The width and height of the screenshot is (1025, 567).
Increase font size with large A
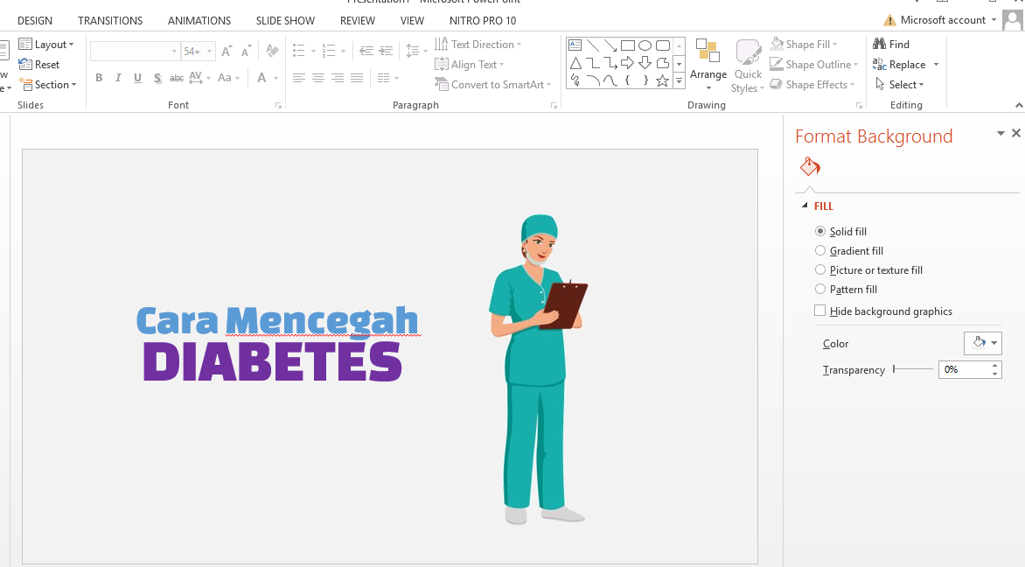[227, 51]
